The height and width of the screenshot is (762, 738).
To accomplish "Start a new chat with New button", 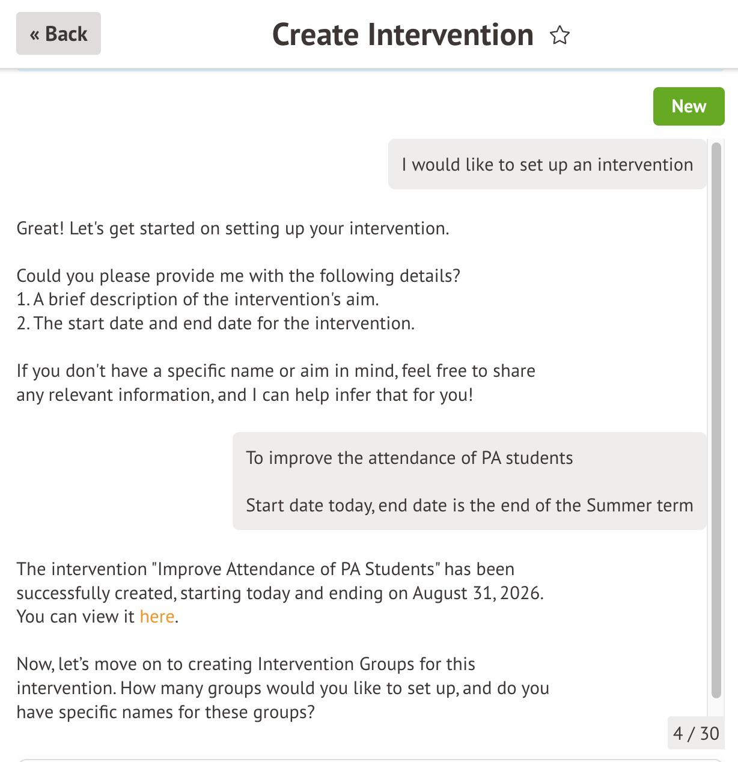I will [688, 106].
